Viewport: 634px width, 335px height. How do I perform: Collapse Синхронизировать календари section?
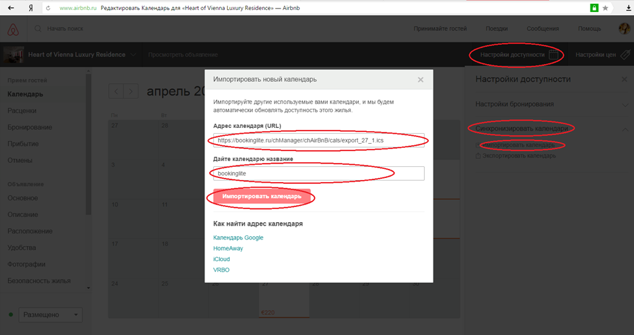coord(625,129)
